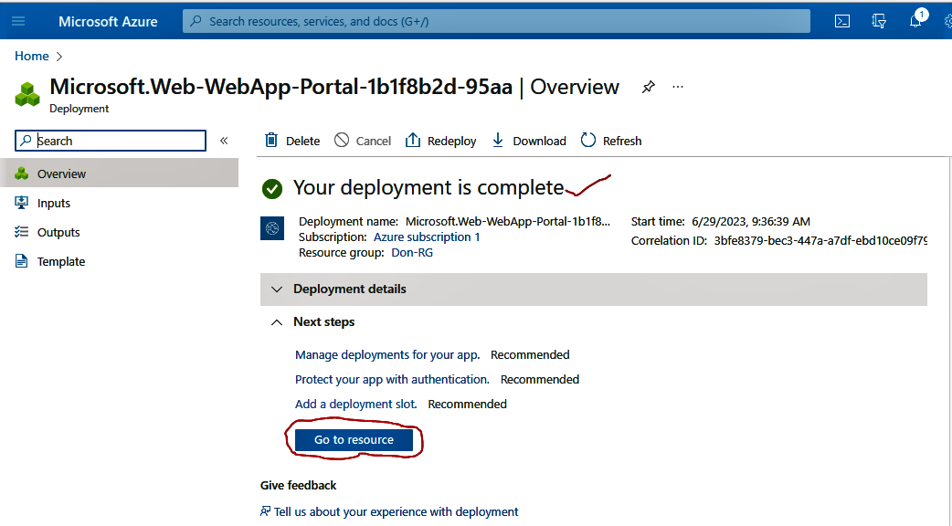Click the Go to resource button
This screenshot has height=526, width=952.
[354, 440]
